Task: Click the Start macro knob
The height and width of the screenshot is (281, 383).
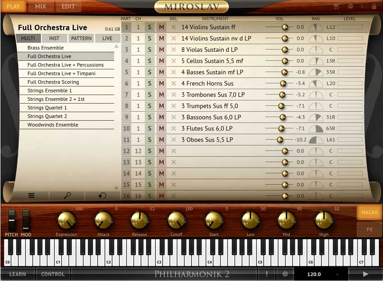Action: click(x=214, y=220)
